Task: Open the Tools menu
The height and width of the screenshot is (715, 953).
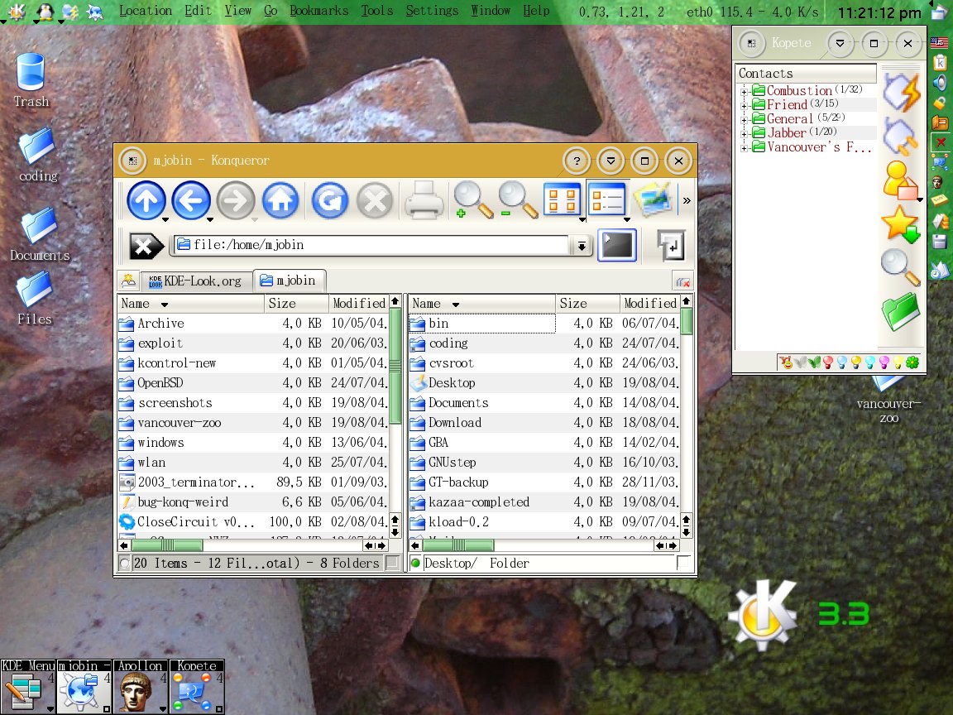Action: pyautogui.click(x=376, y=10)
